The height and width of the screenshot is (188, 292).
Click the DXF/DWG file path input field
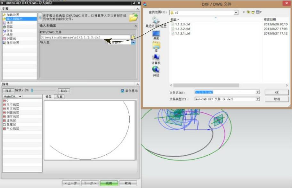[x=85, y=37]
